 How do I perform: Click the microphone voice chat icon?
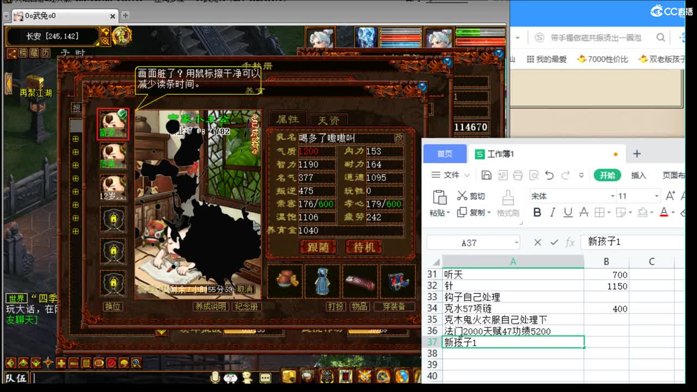215,377
